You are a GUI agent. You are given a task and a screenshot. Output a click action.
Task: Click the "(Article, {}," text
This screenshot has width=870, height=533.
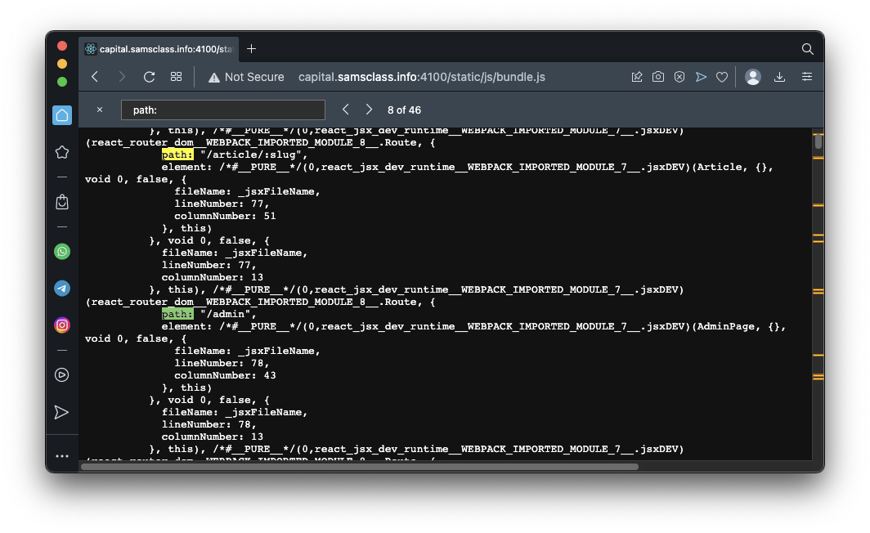[733, 167]
